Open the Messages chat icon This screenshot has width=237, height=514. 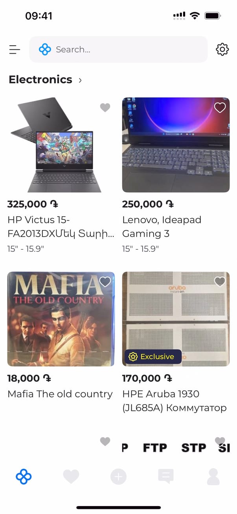[x=165, y=477]
